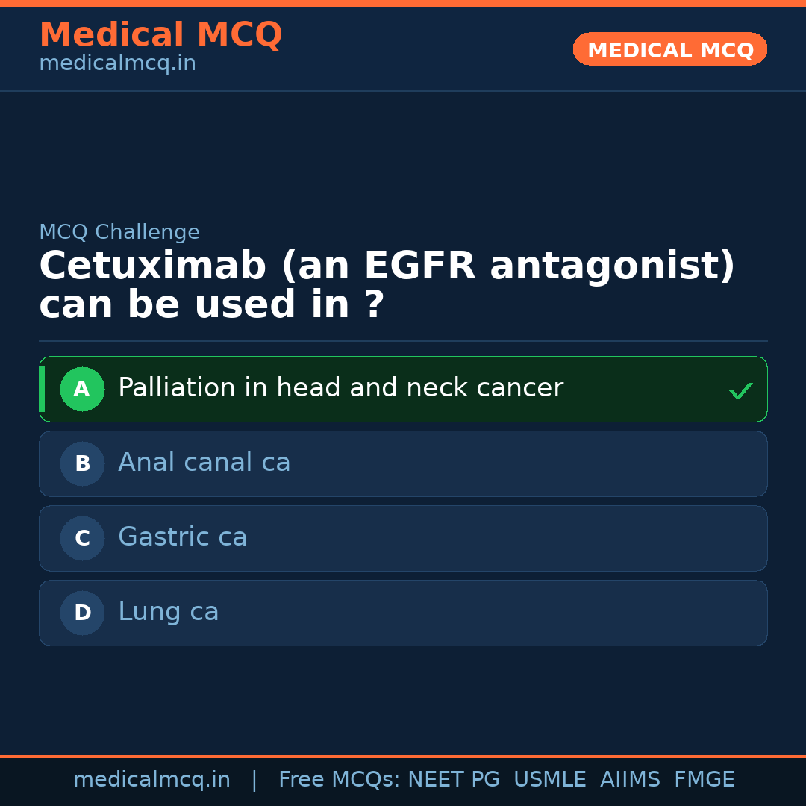
Task: Click the orange MEDICAL MCQ badge
Action: (x=669, y=49)
